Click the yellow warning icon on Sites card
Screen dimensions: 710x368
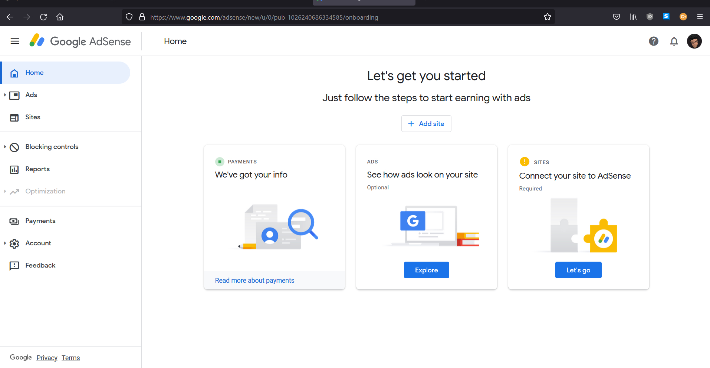(525, 162)
